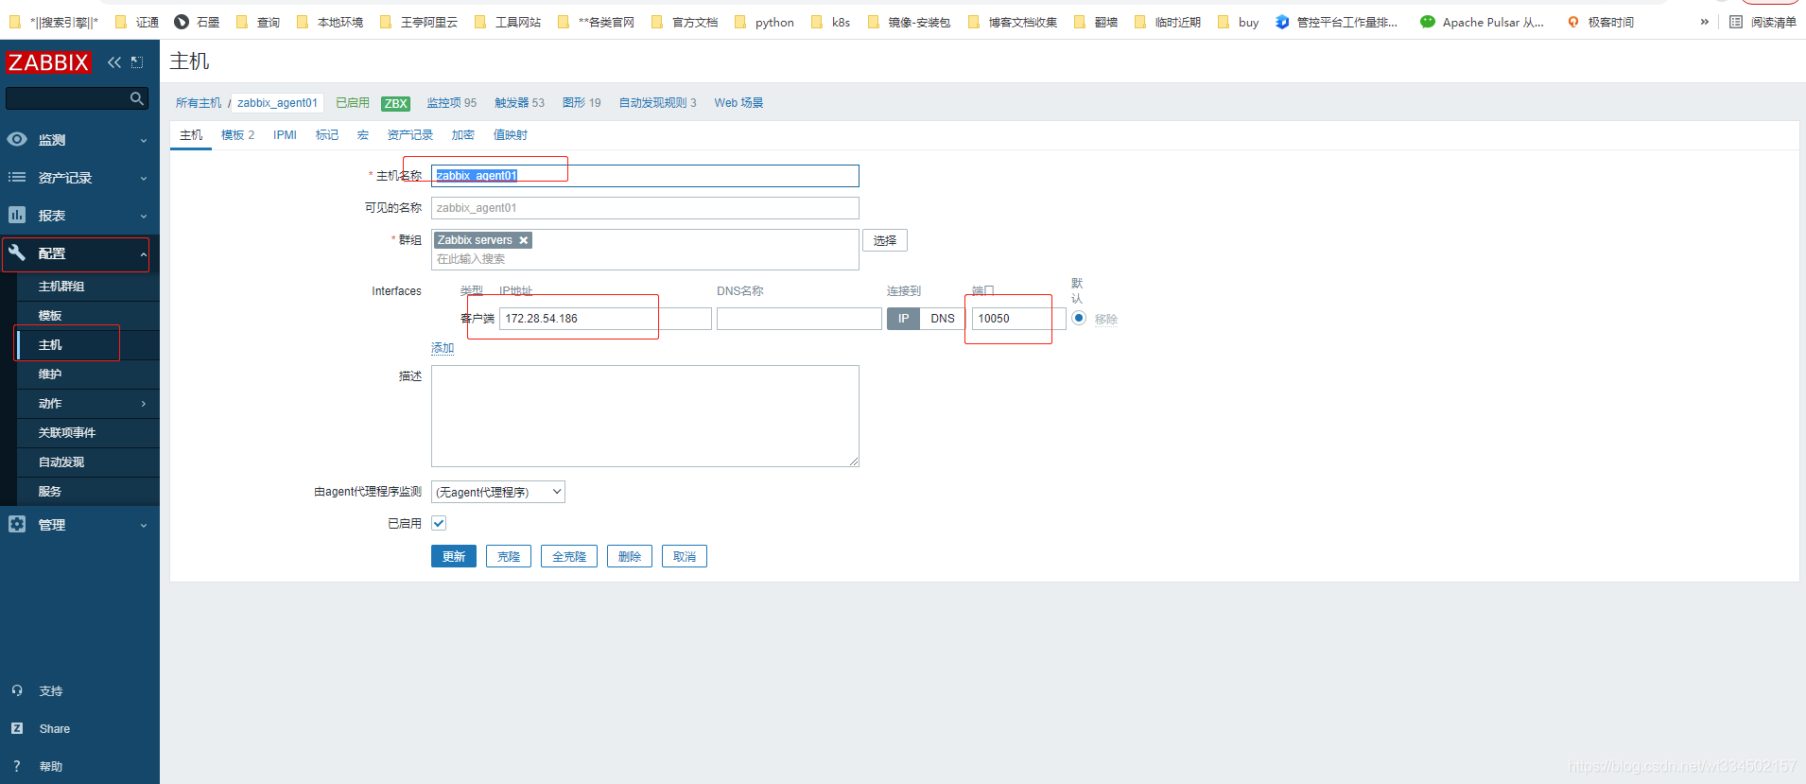Open the 触发器 53 link
This screenshot has width=1806, height=784.
[520, 103]
